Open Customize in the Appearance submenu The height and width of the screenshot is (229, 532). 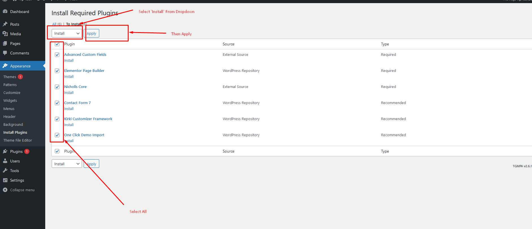pos(12,93)
